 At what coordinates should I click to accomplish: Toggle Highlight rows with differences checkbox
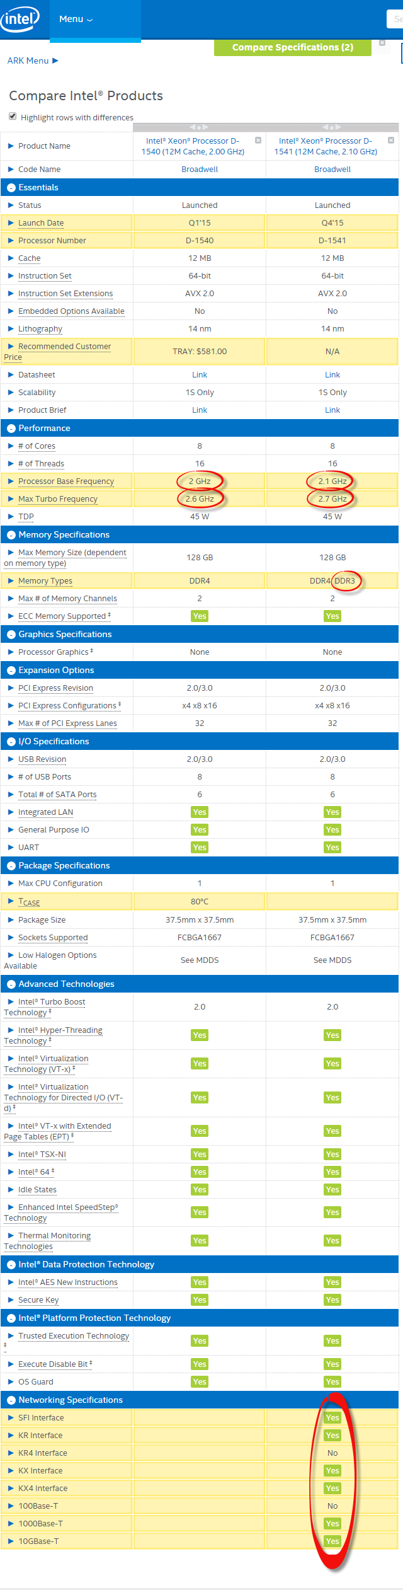(13, 117)
